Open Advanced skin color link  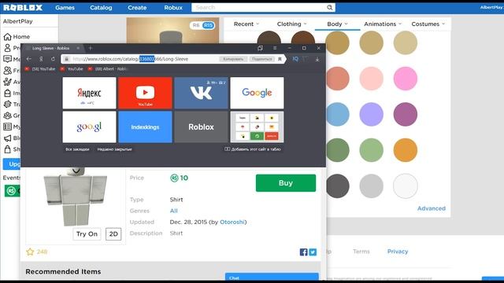point(432,208)
